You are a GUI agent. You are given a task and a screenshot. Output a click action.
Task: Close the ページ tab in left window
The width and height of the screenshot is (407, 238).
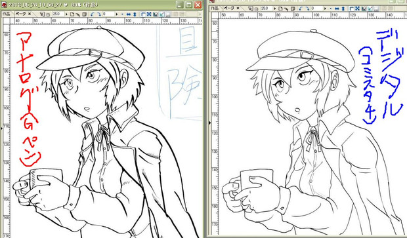tap(30, 14)
